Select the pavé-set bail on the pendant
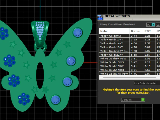 [x=40, y=34]
